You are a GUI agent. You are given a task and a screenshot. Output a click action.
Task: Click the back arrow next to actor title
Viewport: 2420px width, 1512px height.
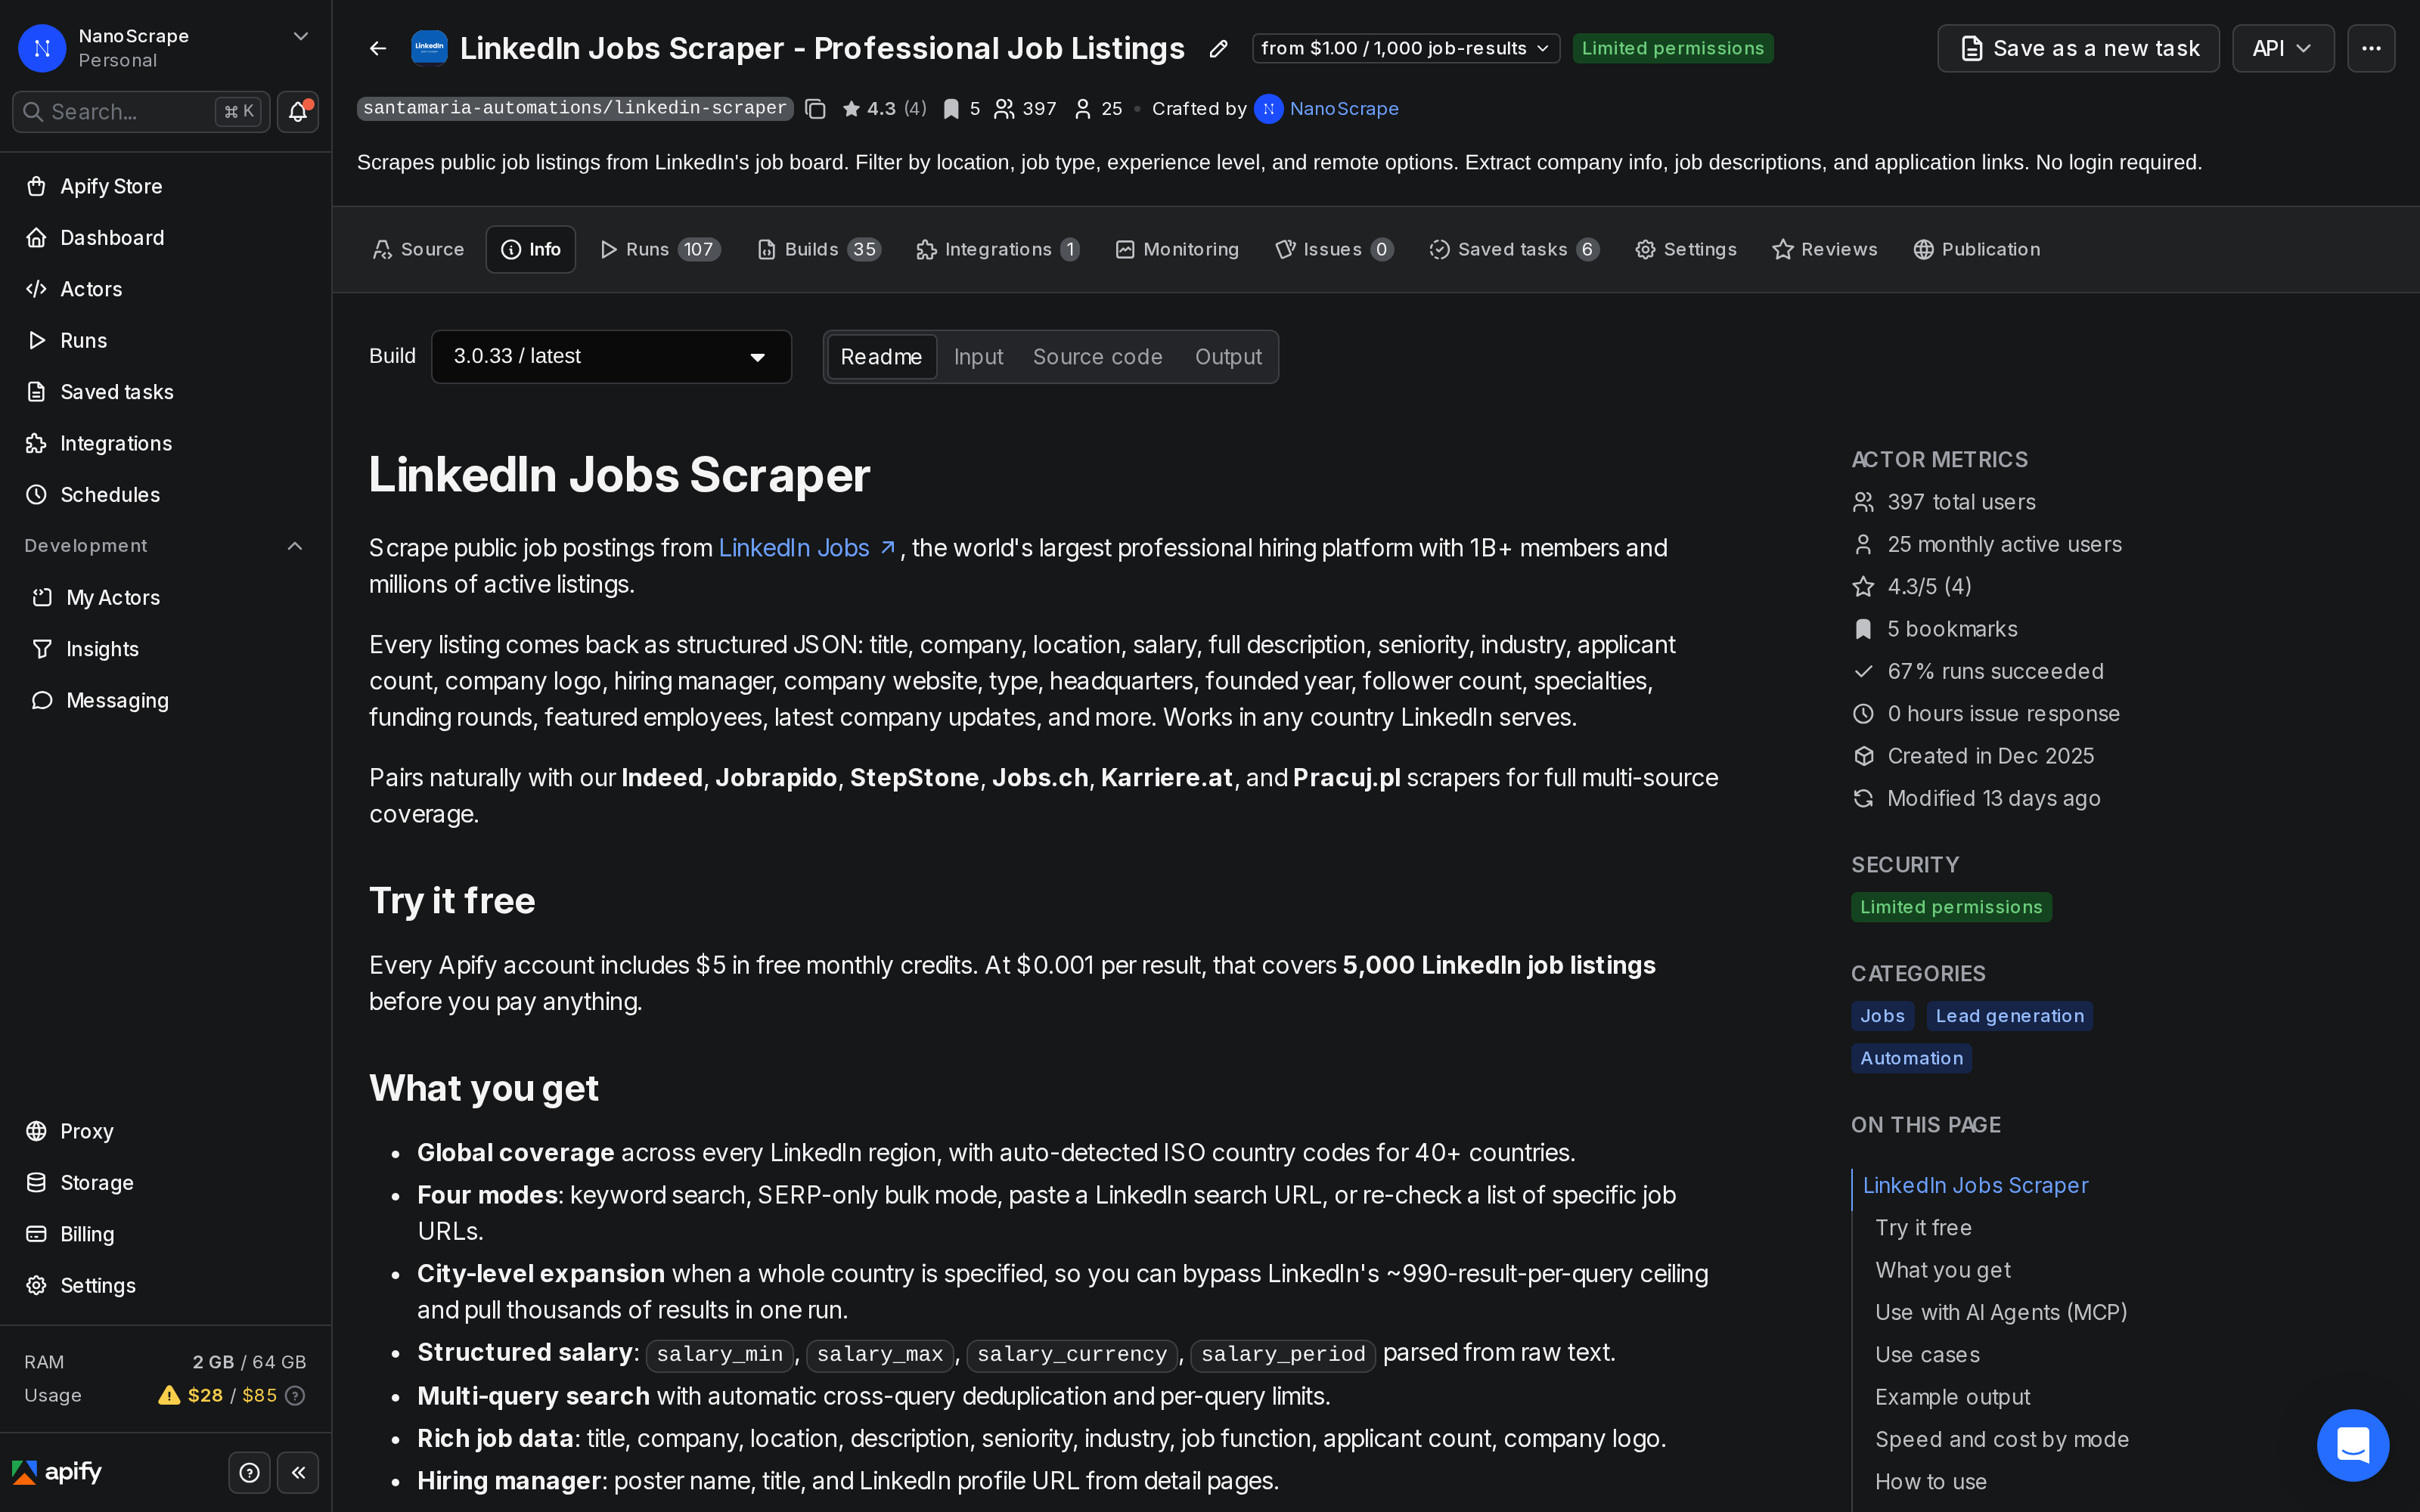pos(378,48)
